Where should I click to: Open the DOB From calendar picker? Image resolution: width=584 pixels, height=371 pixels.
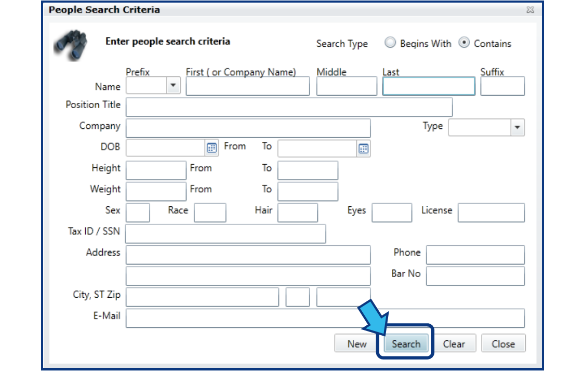211,148
